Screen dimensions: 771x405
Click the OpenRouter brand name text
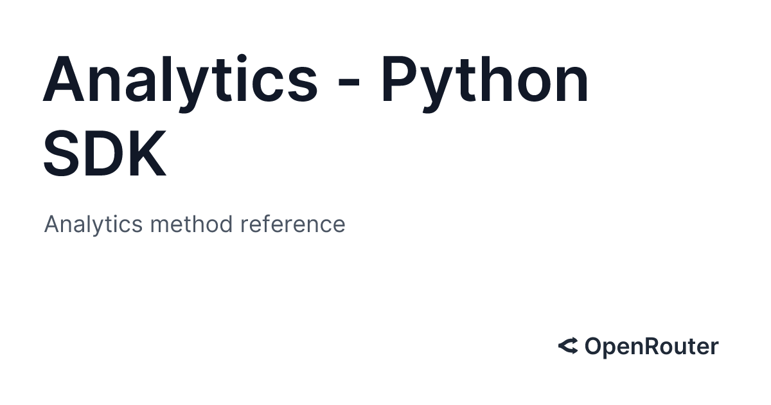tap(651, 346)
